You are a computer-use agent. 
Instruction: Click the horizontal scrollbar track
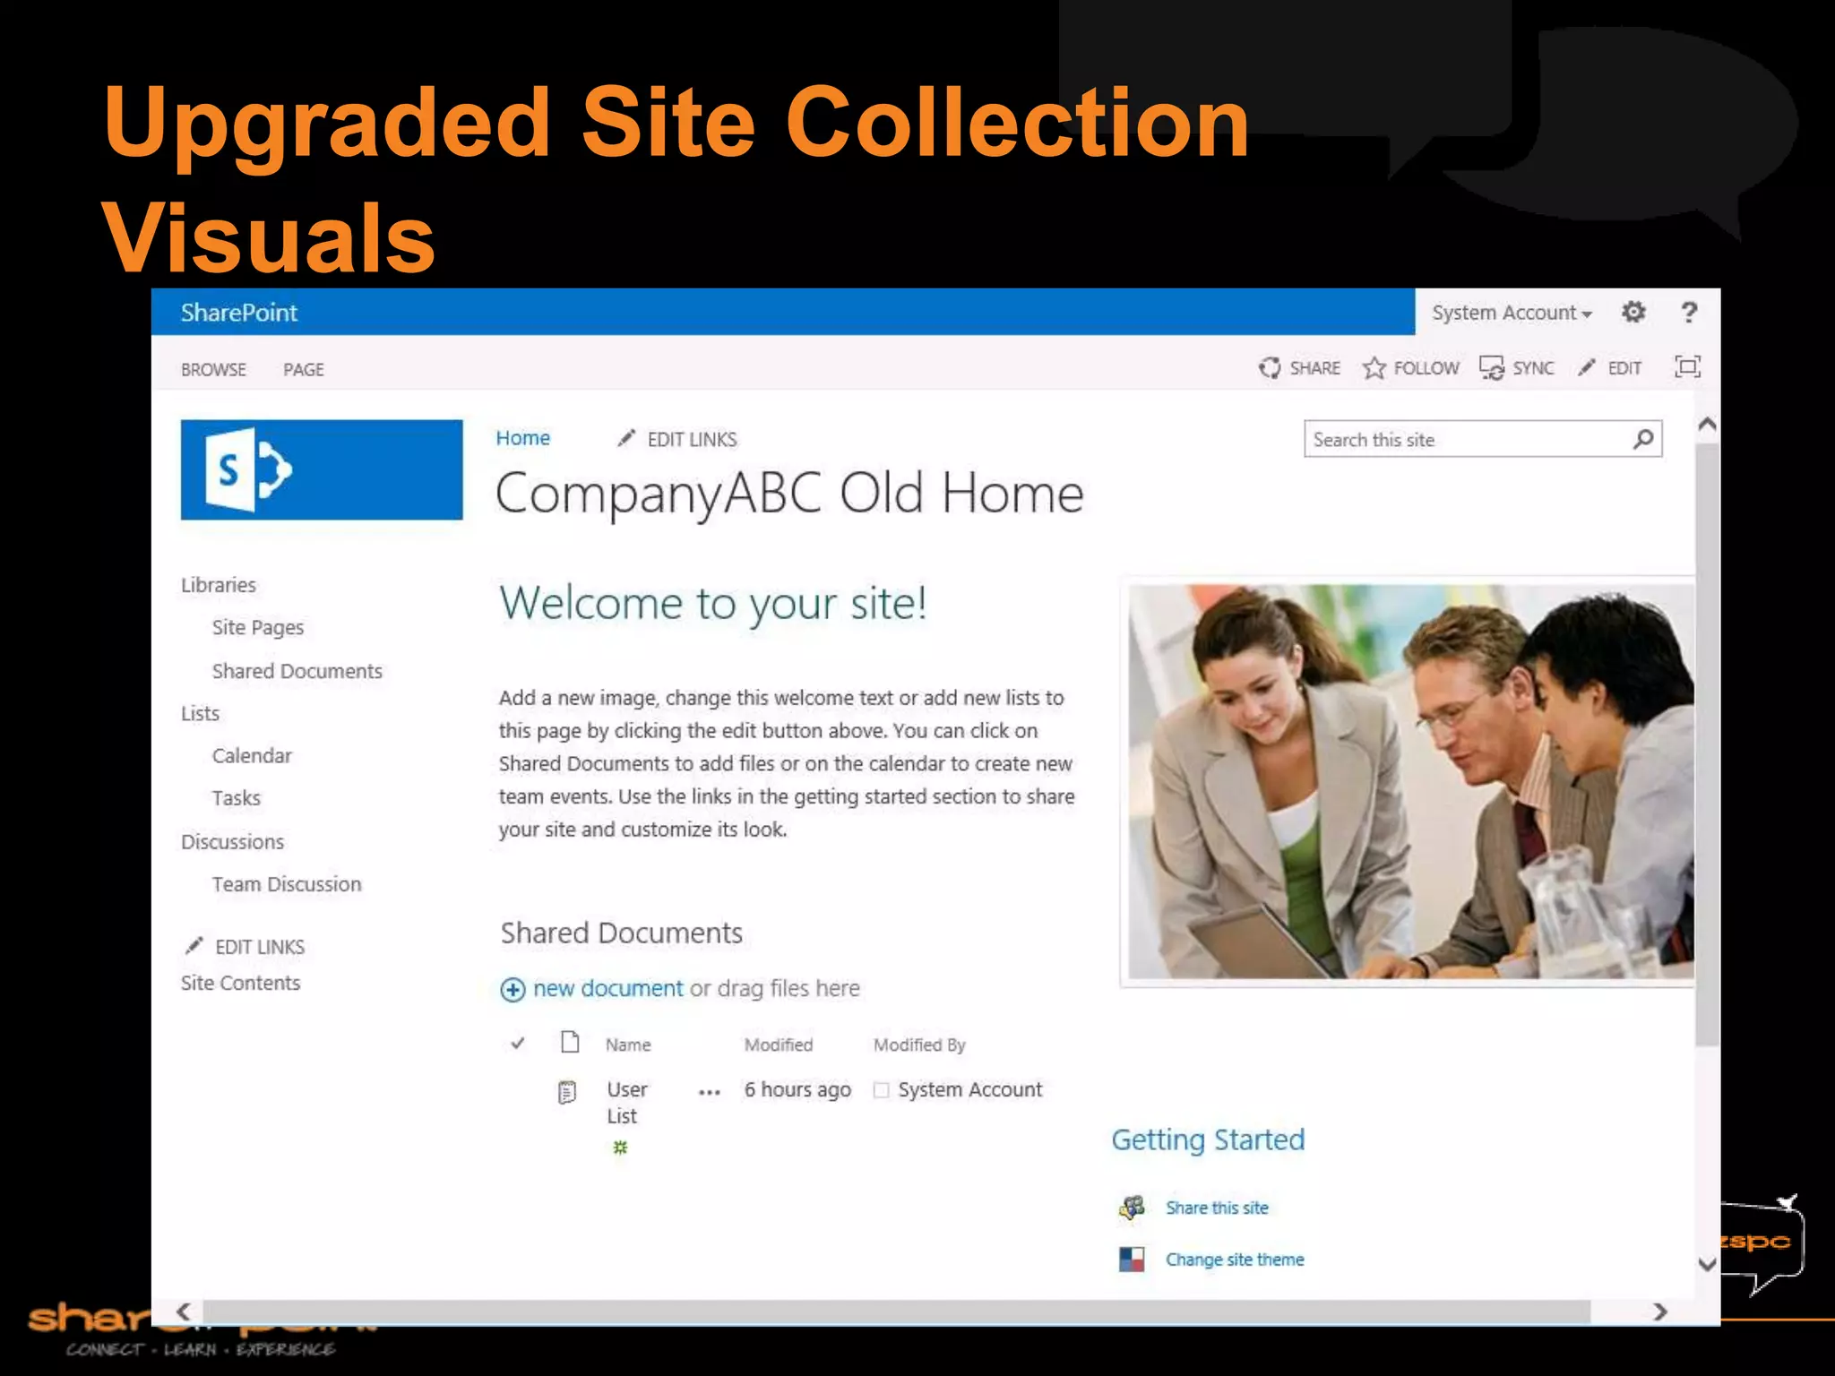click(896, 1311)
